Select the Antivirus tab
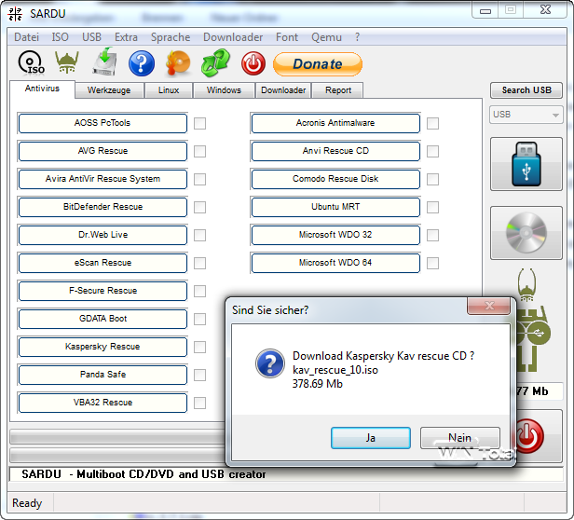 pyautogui.click(x=42, y=89)
